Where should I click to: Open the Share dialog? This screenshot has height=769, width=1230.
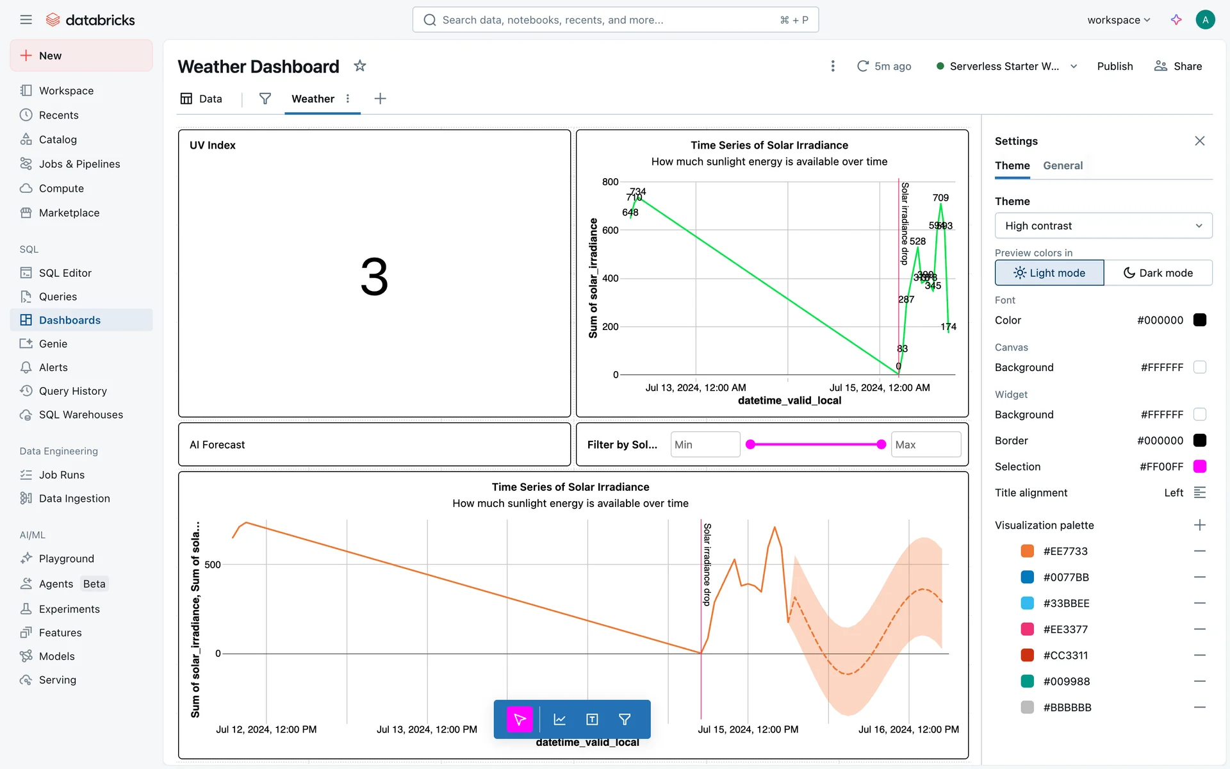click(x=1177, y=67)
